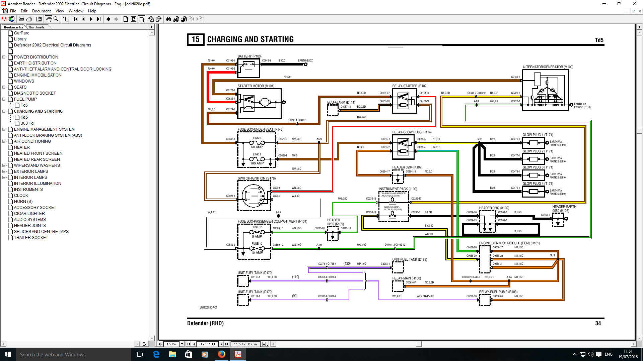643x361 pixels.
Task: Expand the SEATS bookmark
Action: pos(4,87)
